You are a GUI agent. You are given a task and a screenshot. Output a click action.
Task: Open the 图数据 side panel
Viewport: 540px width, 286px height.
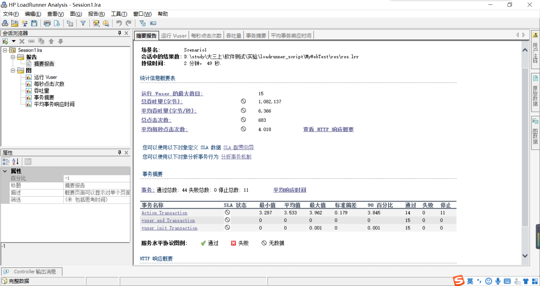click(535, 133)
